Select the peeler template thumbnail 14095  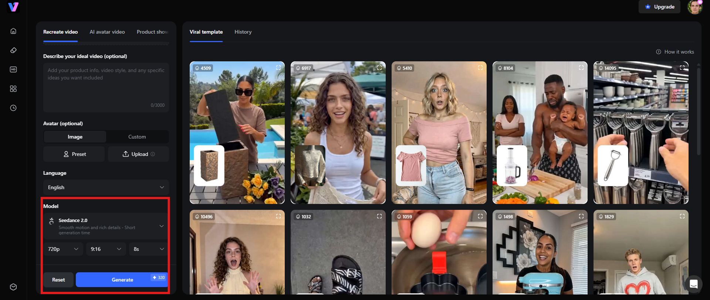pos(641,133)
